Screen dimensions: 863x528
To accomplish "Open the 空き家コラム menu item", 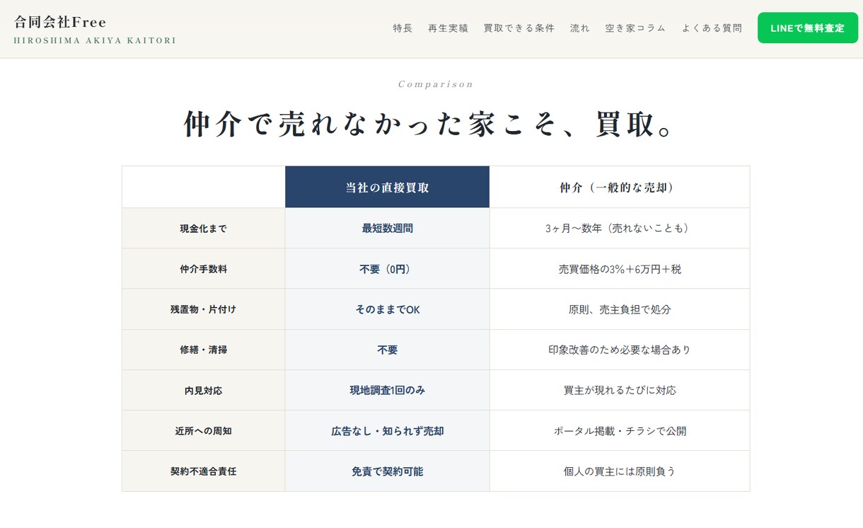I will tap(635, 28).
